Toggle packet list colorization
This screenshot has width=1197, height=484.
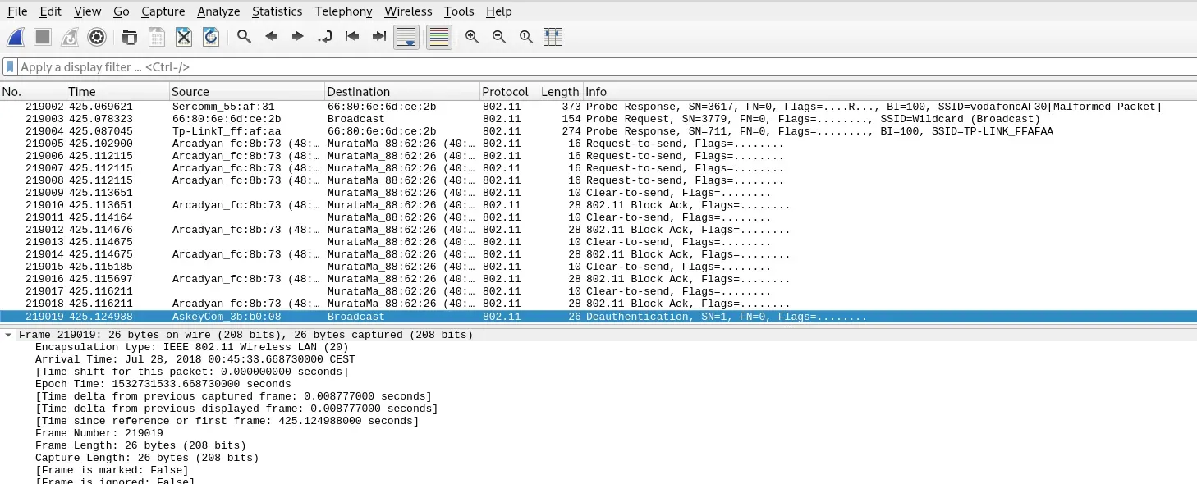pos(439,37)
